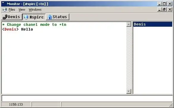Focus the message input field
174x108 pixels.
[87, 98]
